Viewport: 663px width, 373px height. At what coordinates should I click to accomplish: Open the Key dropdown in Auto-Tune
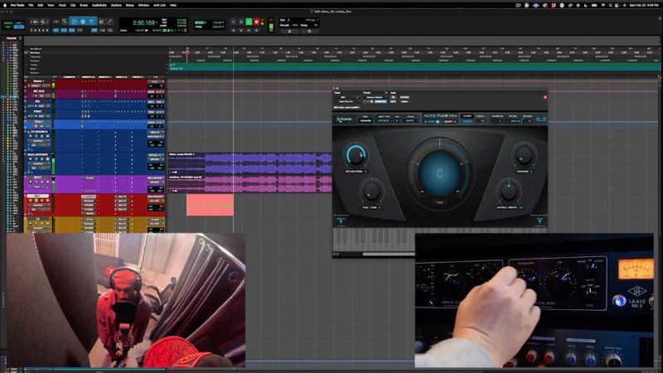[x=398, y=121]
